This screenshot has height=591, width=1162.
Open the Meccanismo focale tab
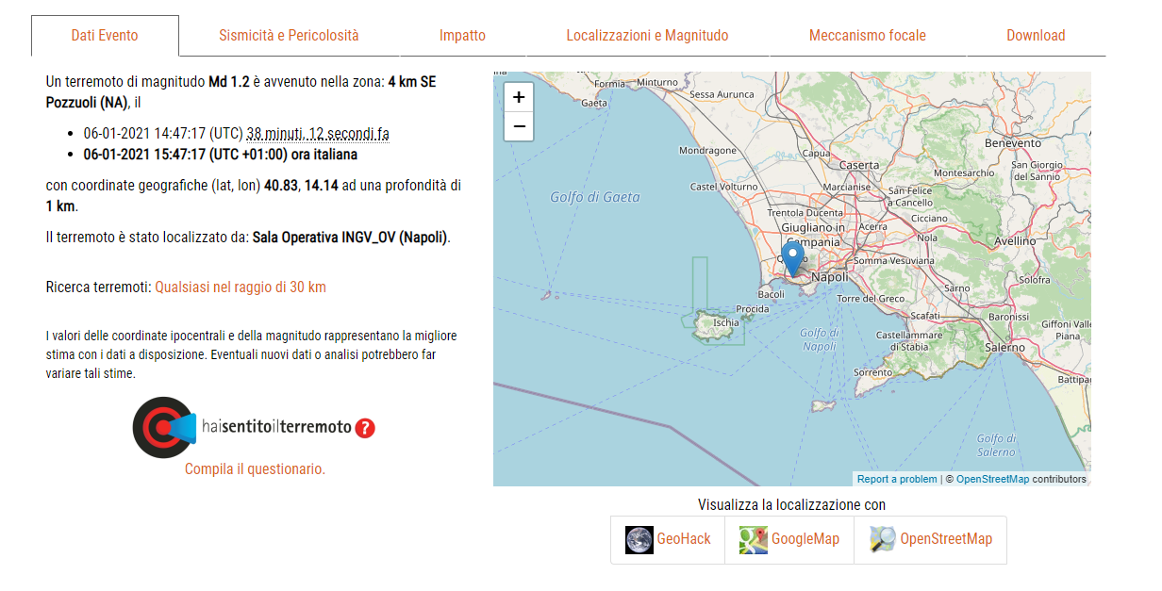867,34
